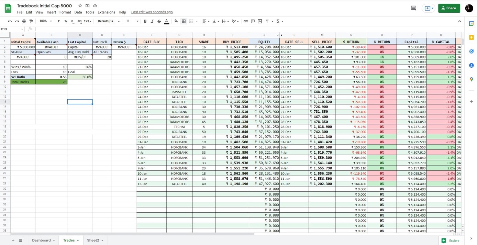This screenshot has height=245, width=477.
Task: Open more number formats dropdown
Action: (x=88, y=21)
